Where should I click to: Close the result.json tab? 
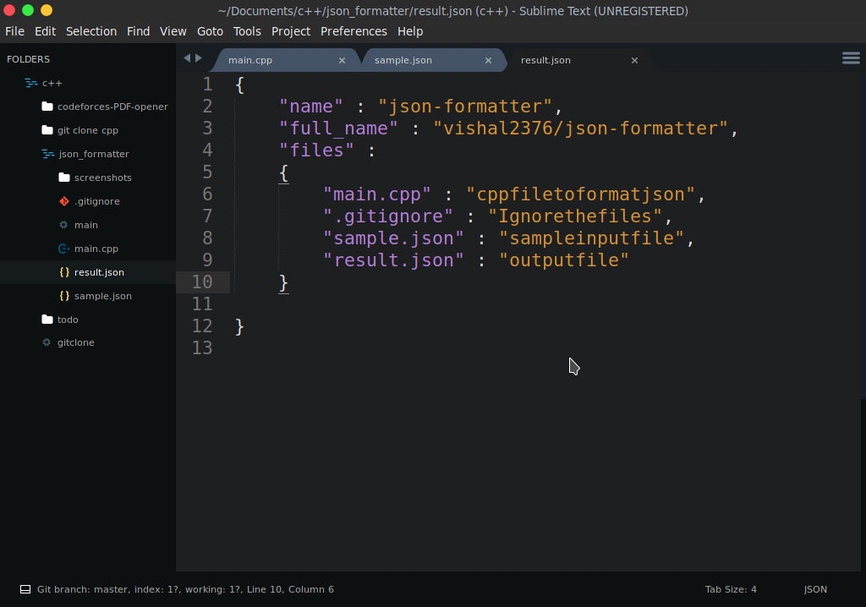tap(634, 60)
